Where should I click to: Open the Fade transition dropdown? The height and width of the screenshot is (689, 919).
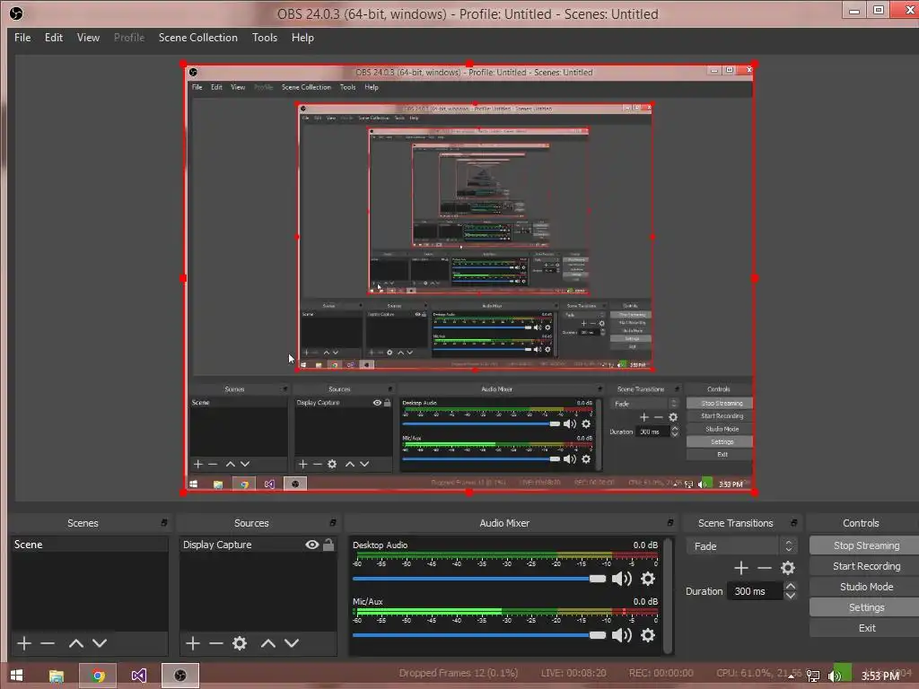(x=740, y=546)
